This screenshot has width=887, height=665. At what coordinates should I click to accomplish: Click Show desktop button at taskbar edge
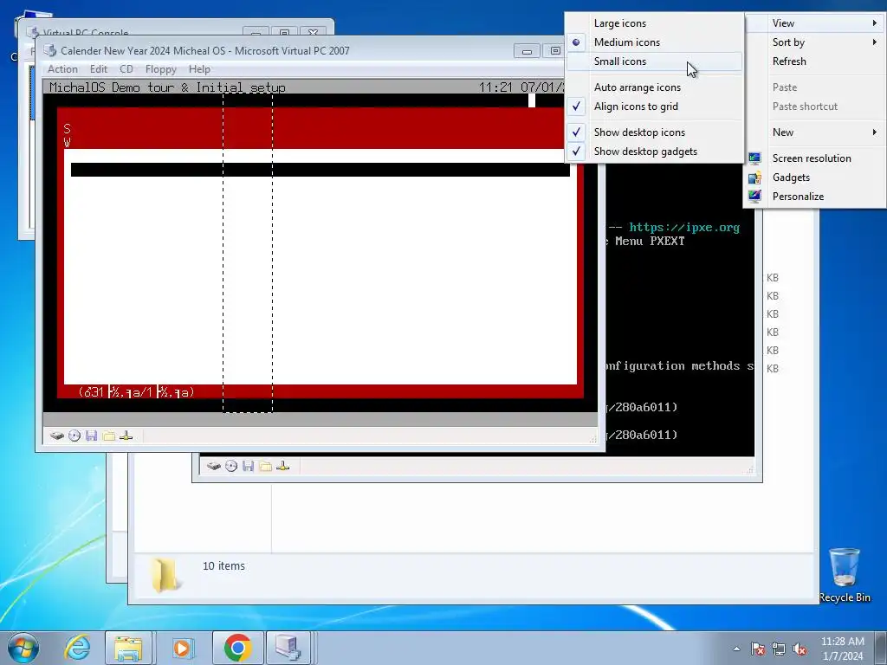click(883, 648)
